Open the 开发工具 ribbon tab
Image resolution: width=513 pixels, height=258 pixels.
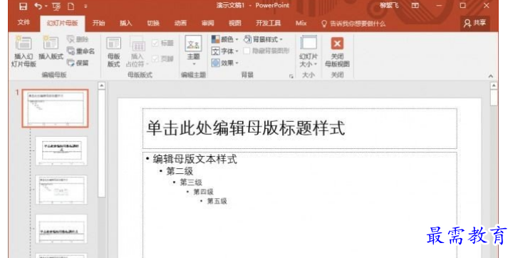(269, 23)
